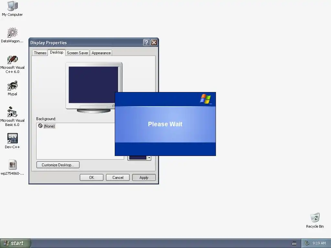331x248 pixels.
Task: Open the Start menu
Action: point(15,243)
